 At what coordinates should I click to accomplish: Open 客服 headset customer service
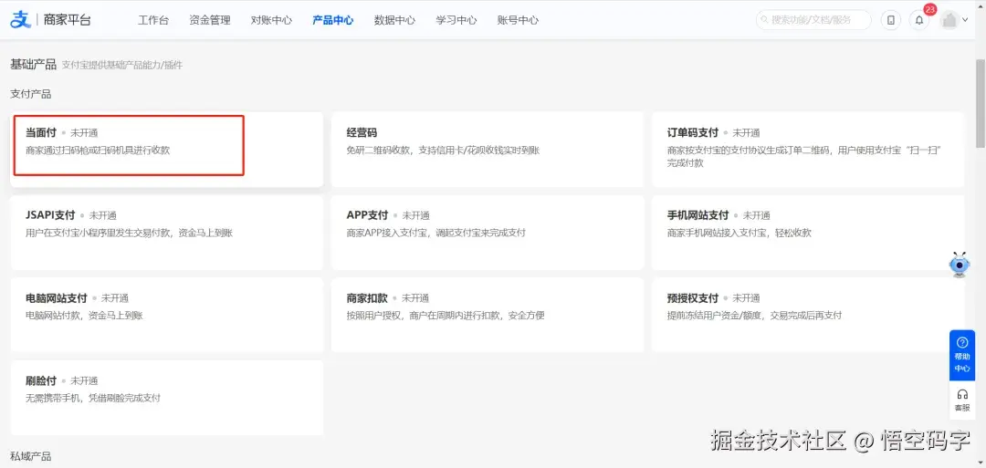[x=961, y=400]
